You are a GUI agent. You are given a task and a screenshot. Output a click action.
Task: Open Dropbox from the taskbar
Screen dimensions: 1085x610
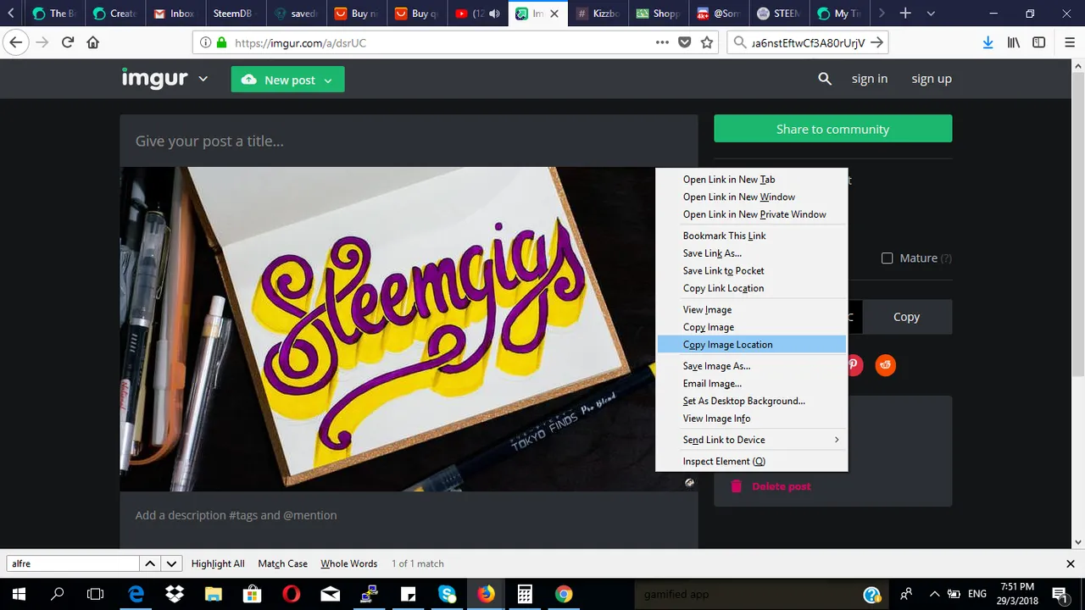point(175,594)
